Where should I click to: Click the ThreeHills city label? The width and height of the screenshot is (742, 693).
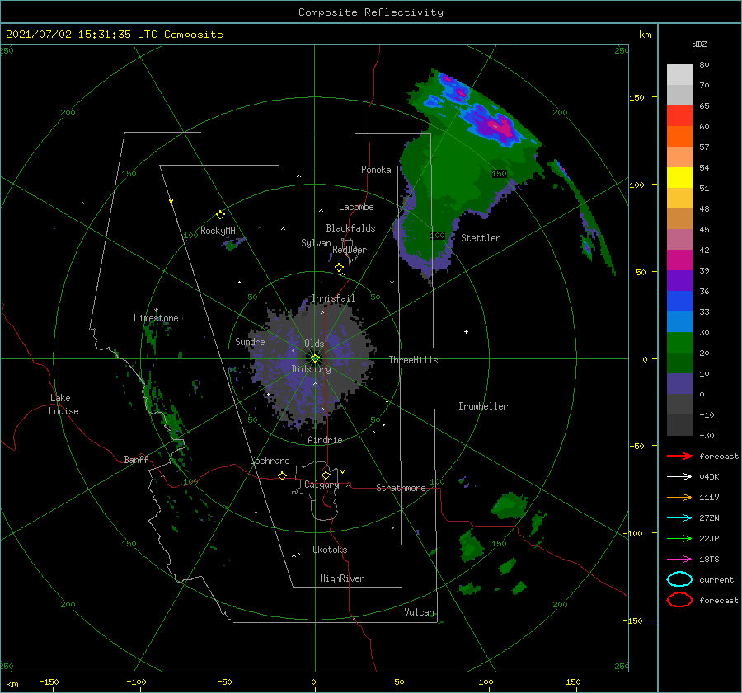tap(413, 360)
